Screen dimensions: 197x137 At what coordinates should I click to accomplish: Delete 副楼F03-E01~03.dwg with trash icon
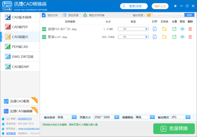190,29
